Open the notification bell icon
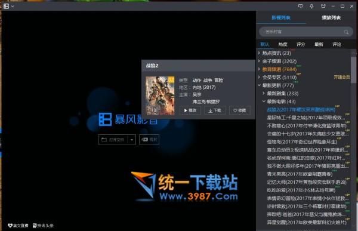 pyautogui.click(x=311, y=7)
